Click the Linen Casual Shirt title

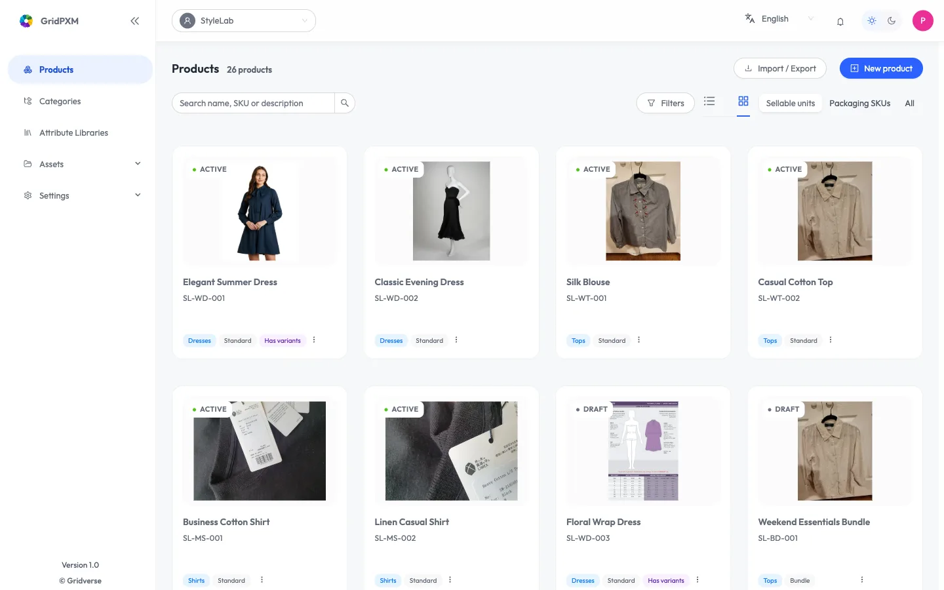point(412,522)
